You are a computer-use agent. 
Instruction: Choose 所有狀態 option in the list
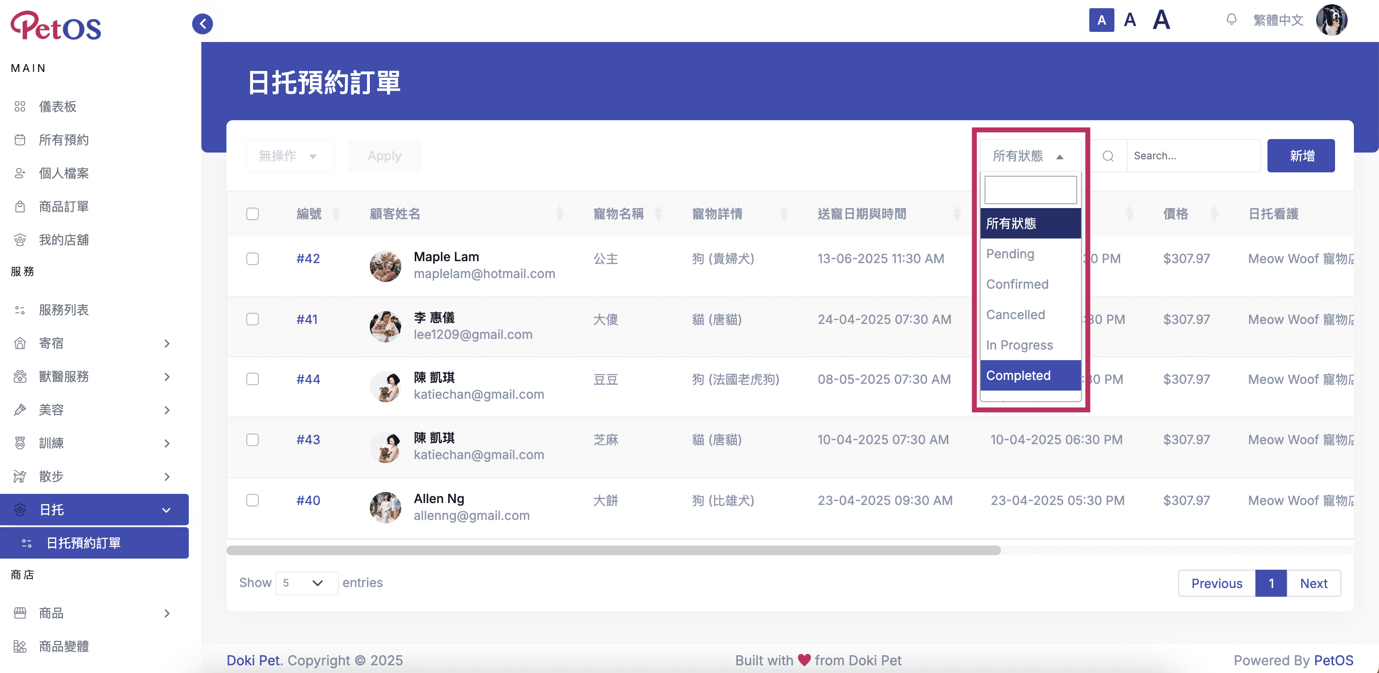1030,223
